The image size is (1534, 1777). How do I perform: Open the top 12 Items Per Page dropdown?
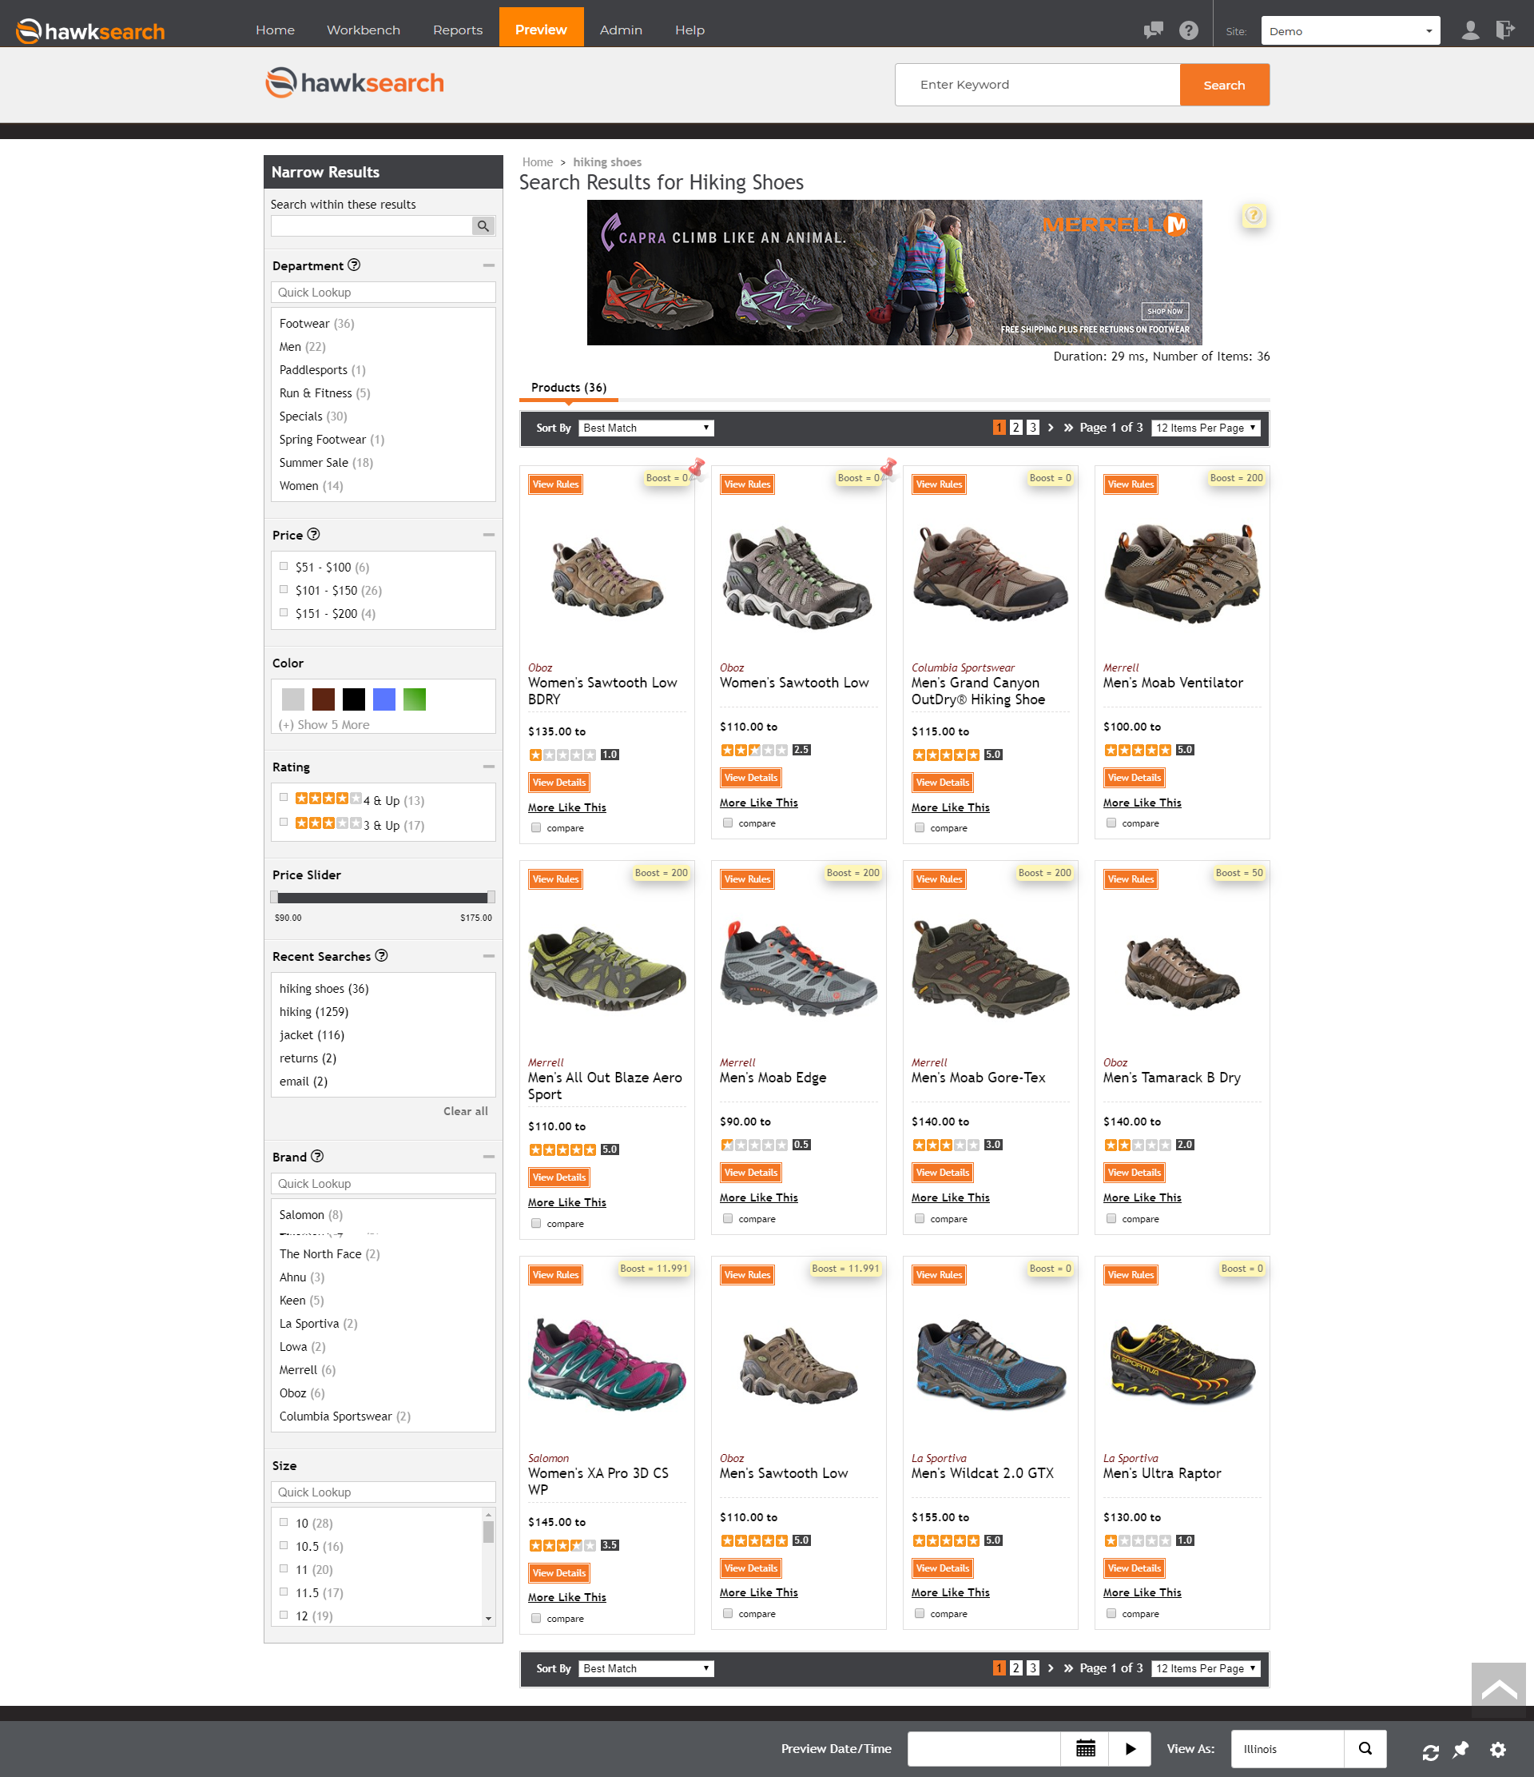pos(1205,428)
